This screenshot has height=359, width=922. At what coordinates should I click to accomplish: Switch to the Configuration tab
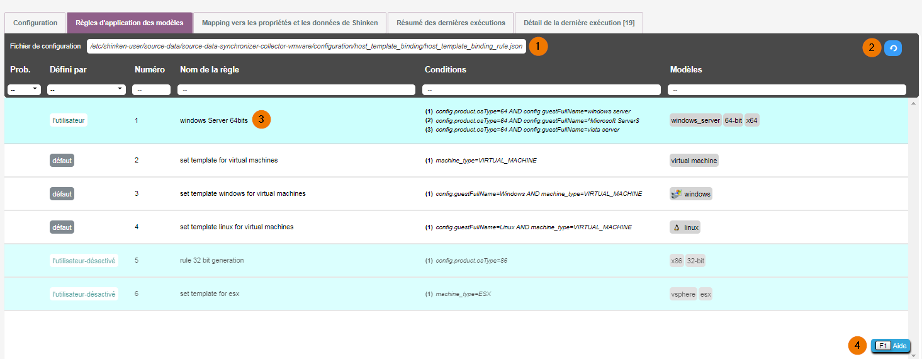tap(35, 23)
